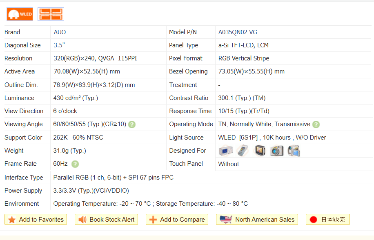
Task: Click the orange WLED backlight badge
Action: (20, 14)
